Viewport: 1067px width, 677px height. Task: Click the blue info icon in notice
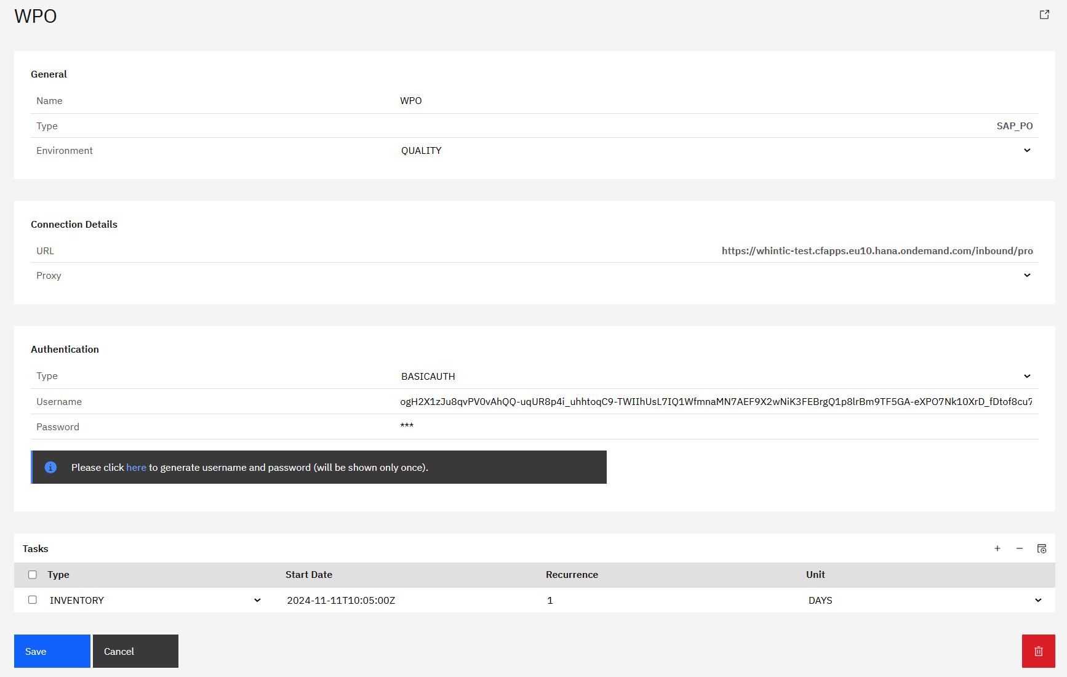coord(50,467)
